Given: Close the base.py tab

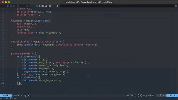Looking at the screenshot, I should point(27,6).
